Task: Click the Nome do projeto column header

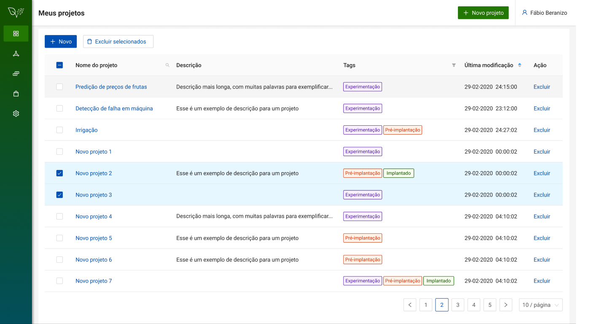Action: [x=97, y=65]
